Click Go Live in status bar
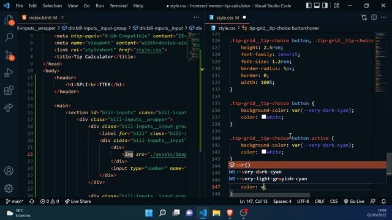The height and width of the screenshot is (220, 392). pyautogui.click(x=354, y=201)
